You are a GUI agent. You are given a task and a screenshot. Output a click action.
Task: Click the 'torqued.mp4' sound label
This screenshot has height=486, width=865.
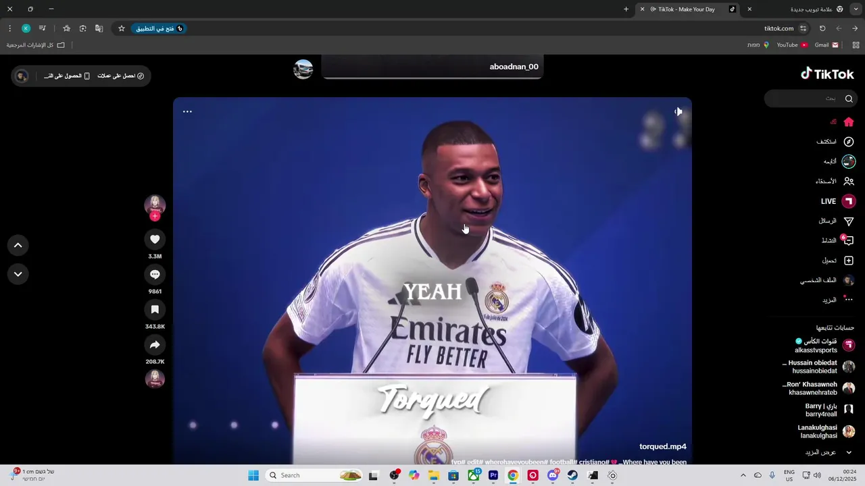(662, 447)
